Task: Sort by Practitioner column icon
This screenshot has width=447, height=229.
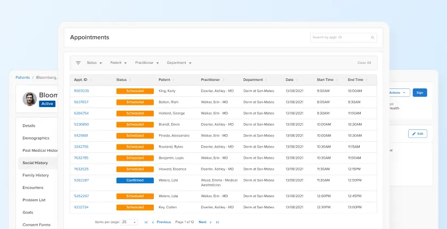Action: click(x=223, y=80)
